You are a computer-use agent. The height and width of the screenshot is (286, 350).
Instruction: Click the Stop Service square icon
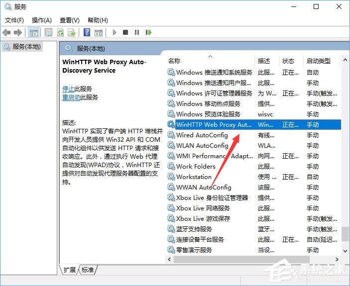click(x=125, y=32)
